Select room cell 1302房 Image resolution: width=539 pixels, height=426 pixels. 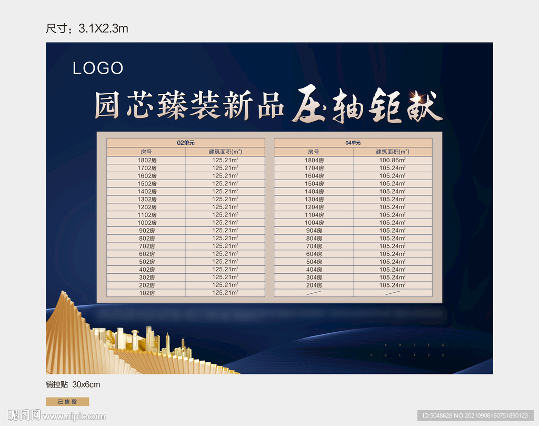147,200
